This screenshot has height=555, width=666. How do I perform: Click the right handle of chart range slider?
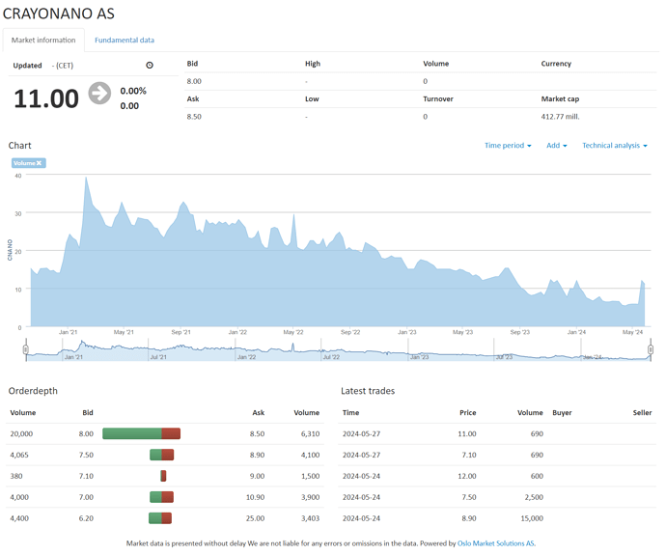(x=651, y=349)
